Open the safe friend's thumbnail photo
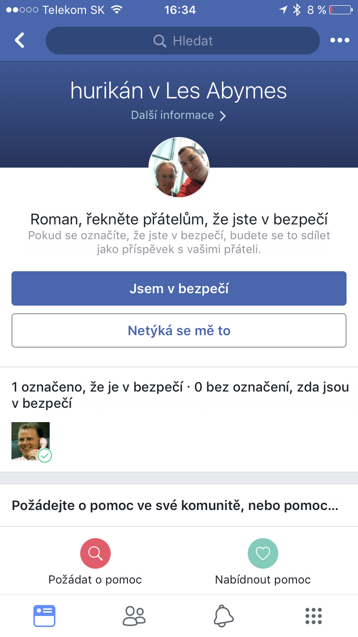Viewport: 358px width, 637px height. coord(30,440)
